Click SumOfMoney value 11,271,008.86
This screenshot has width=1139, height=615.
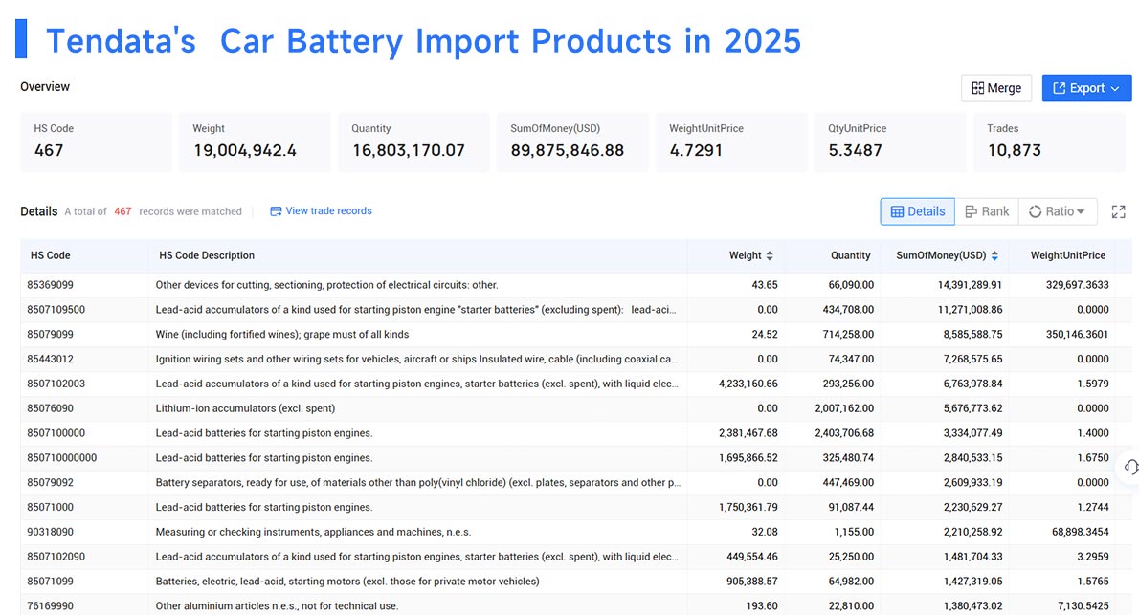[x=970, y=310]
